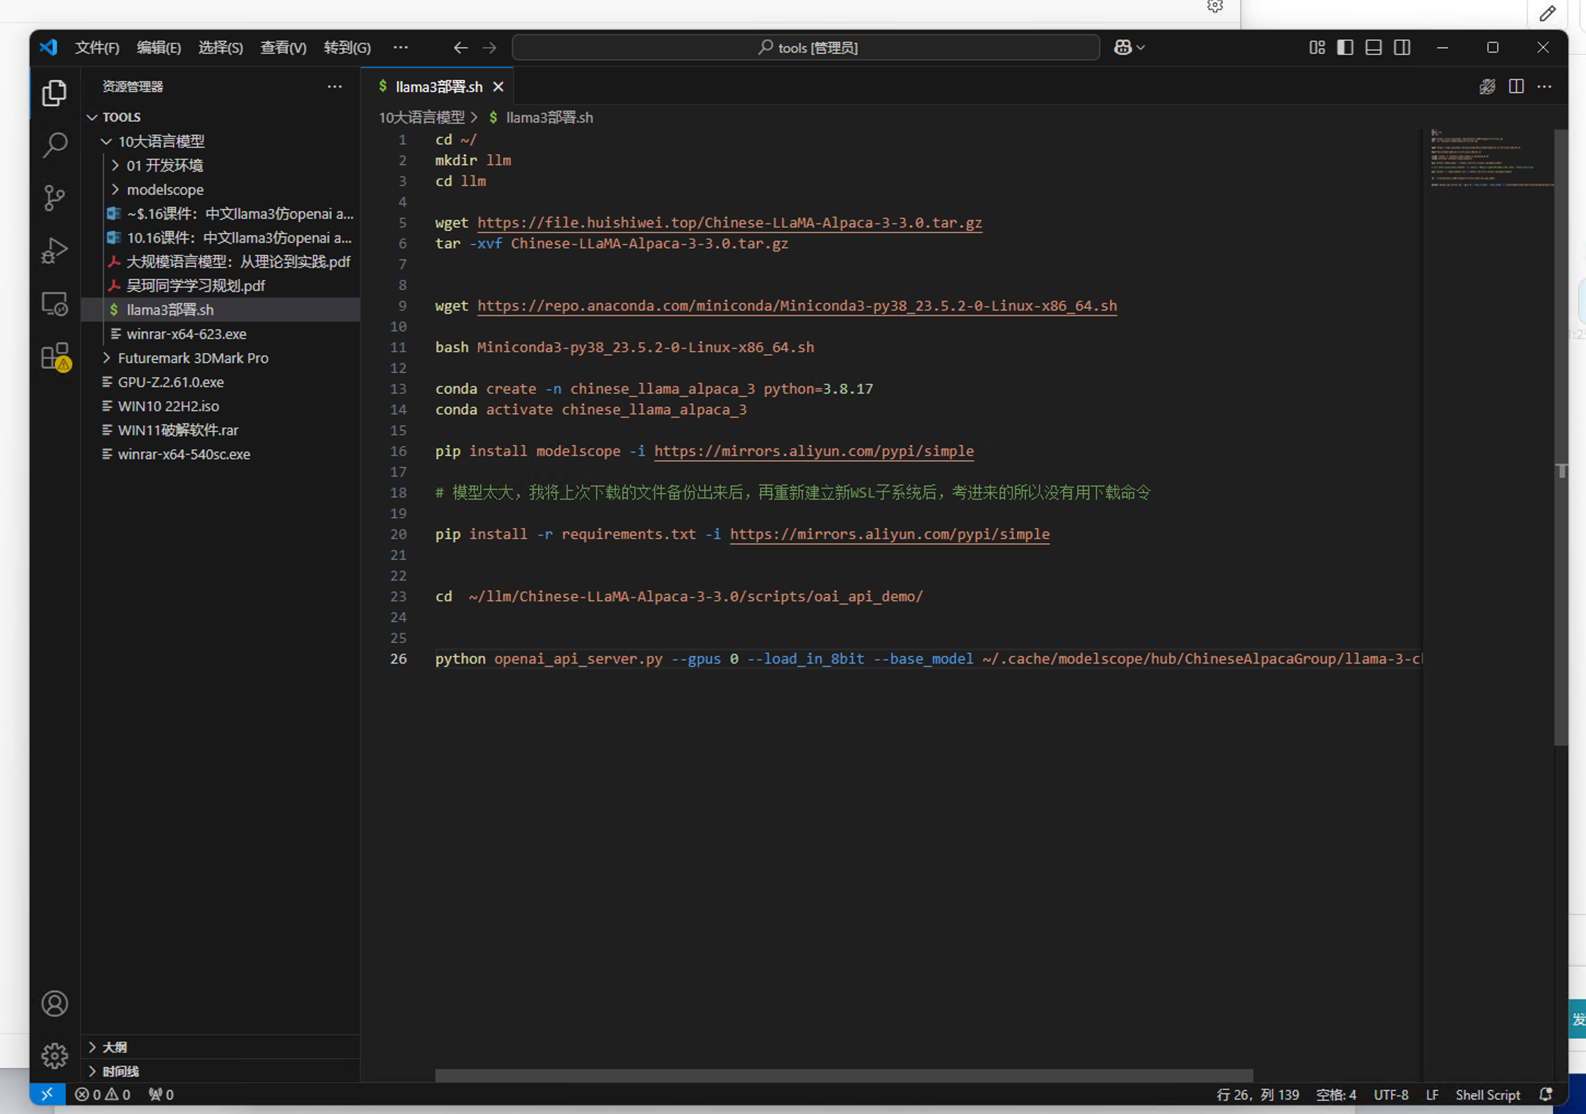Screen dimensions: 1586x1114
Task: Toggle the secondary side bar visibility
Action: (1402, 48)
